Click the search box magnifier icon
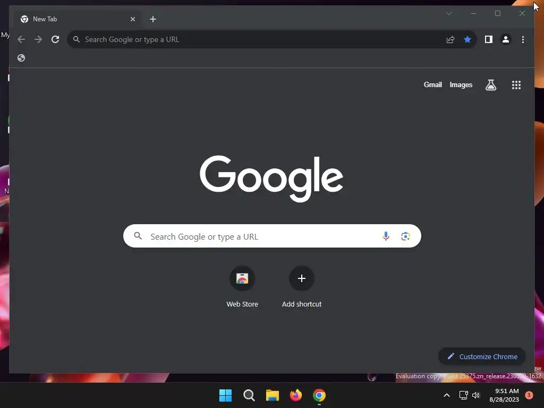 (138, 236)
